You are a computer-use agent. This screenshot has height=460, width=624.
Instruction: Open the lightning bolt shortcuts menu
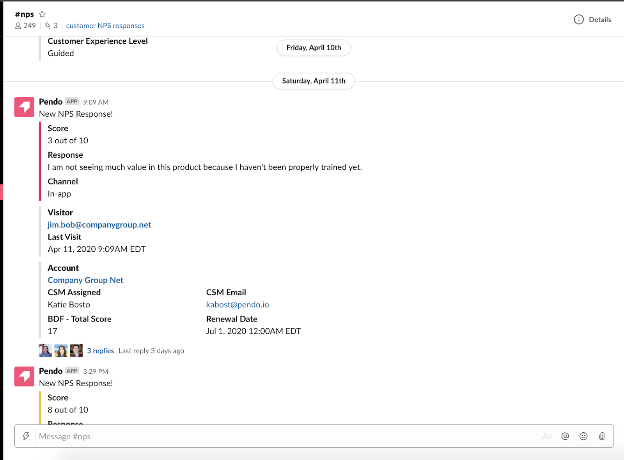tap(26, 436)
